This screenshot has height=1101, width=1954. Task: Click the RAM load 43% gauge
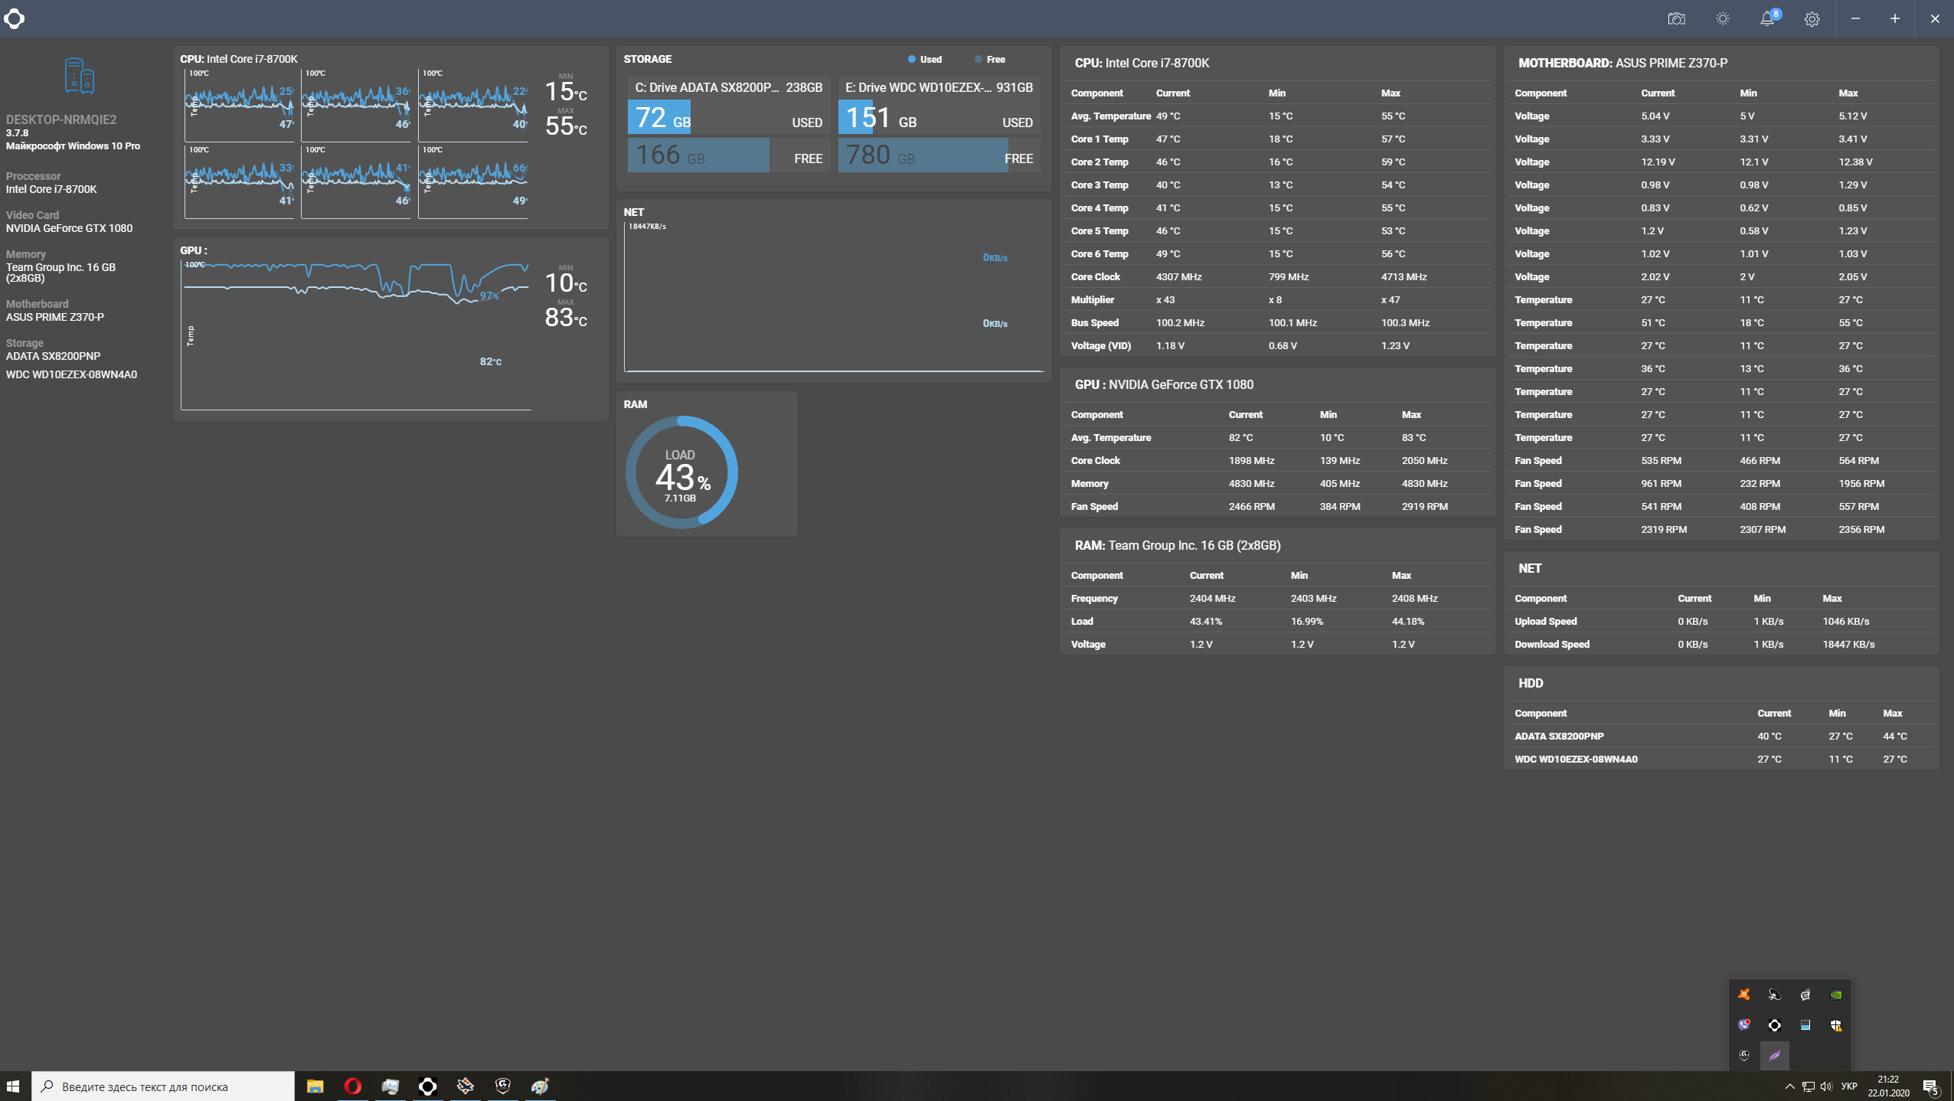pos(681,472)
